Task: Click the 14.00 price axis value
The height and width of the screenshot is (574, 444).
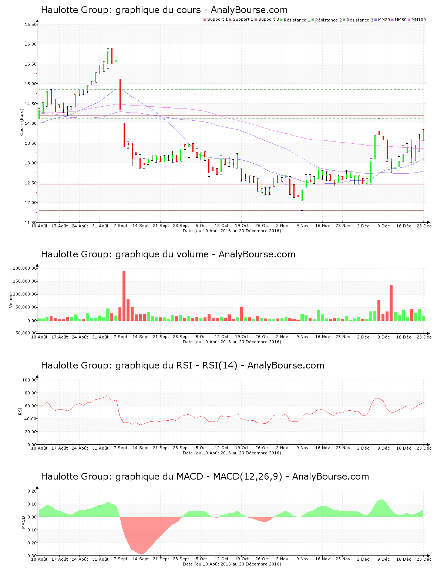Action: click(x=31, y=123)
